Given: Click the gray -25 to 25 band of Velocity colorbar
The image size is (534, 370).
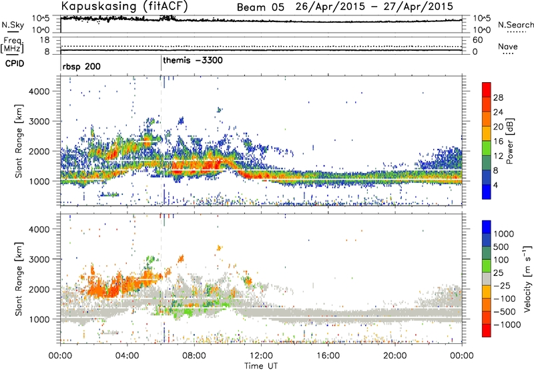Looking at the screenshot, I should (x=487, y=279).
